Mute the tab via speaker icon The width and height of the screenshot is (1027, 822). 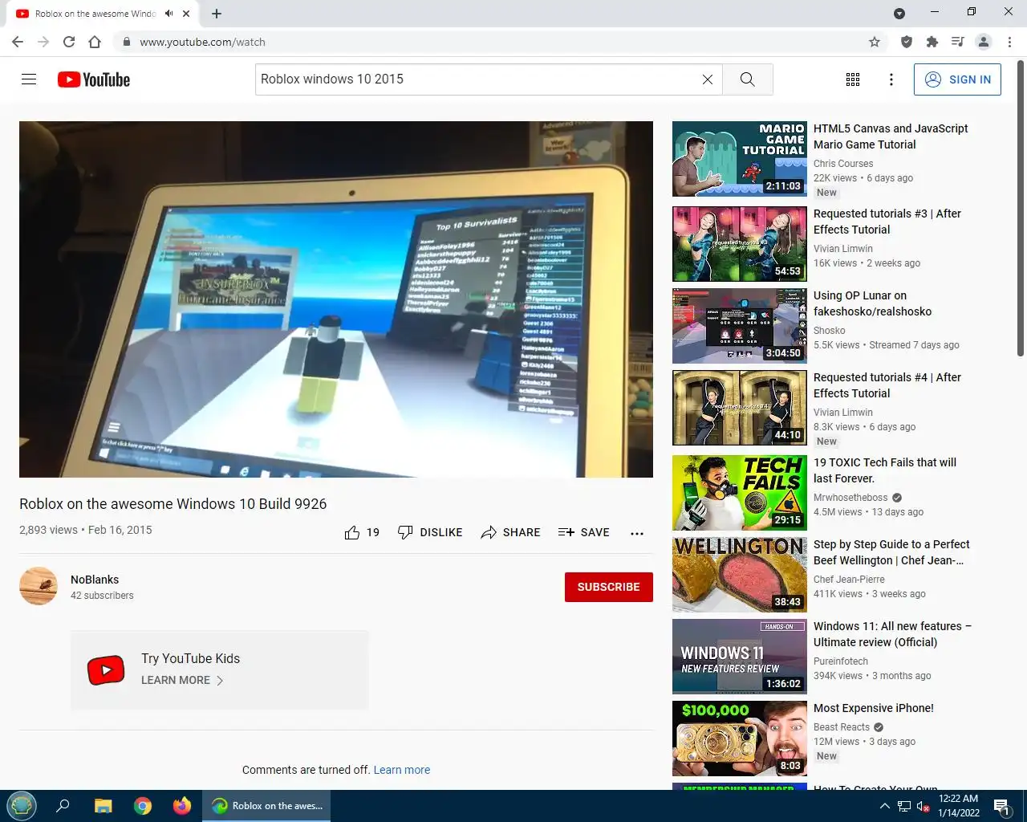169,14
